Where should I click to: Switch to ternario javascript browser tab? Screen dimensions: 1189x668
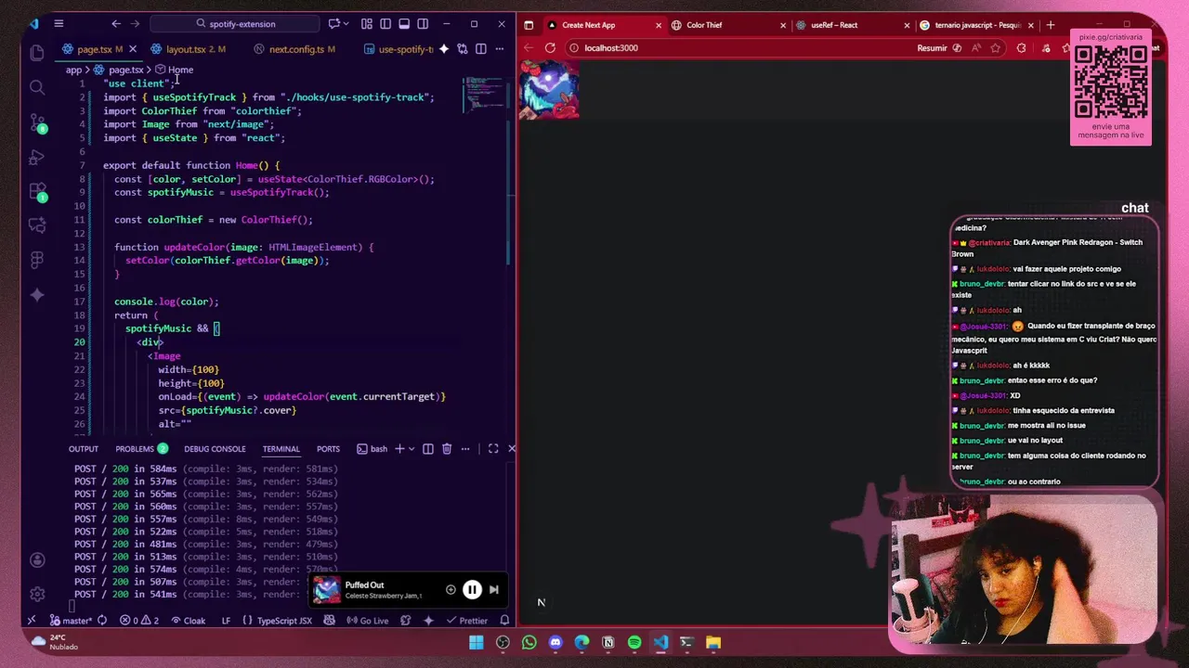tap(978, 25)
